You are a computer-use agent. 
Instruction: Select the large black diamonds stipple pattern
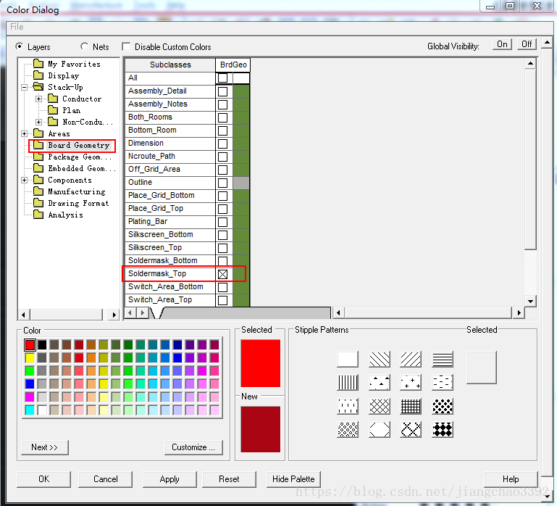point(443,430)
